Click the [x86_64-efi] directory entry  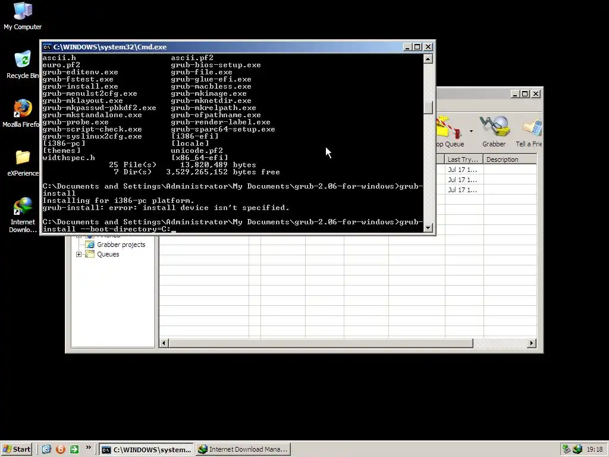pos(200,158)
